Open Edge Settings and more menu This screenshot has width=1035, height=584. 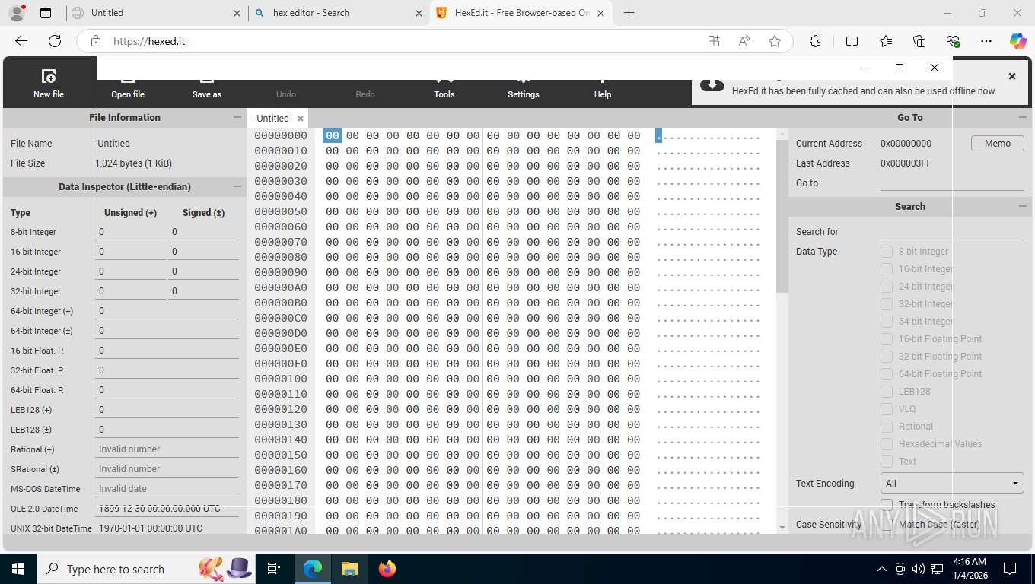click(986, 41)
